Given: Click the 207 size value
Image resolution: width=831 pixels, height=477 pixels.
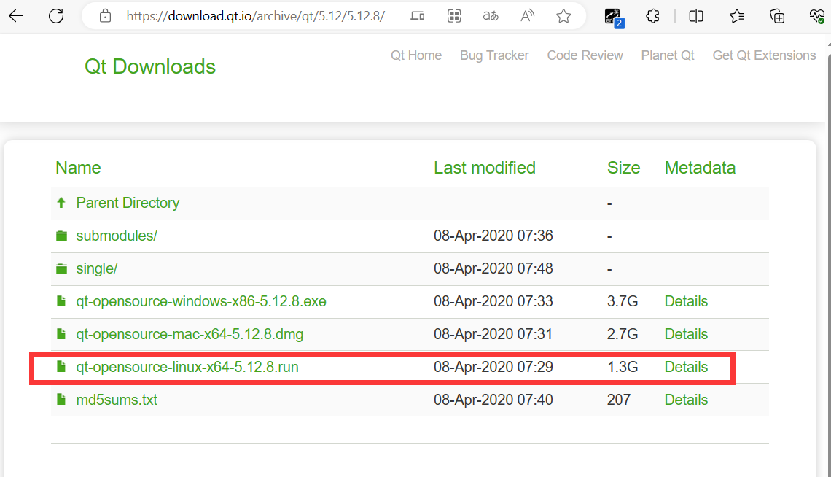Looking at the screenshot, I should click(x=618, y=400).
